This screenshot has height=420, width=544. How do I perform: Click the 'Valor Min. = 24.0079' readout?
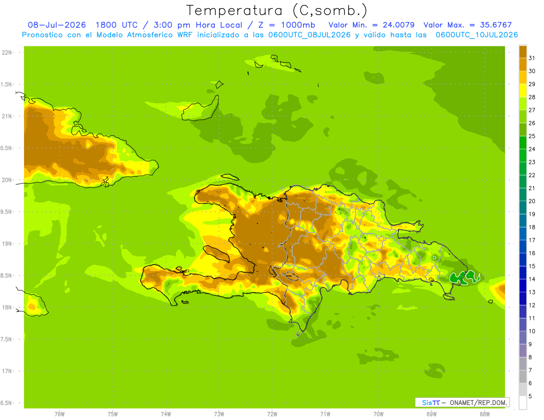pyautogui.click(x=371, y=25)
